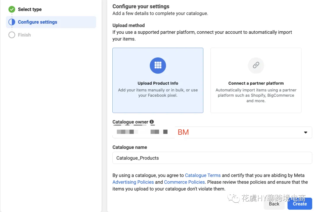Viewport: 316px width, 212px height.
Task: Open the Catalogue owner BM selector
Action: (x=212, y=132)
